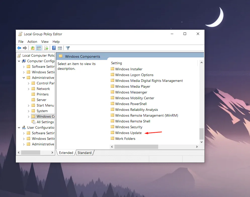The height and width of the screenshot is (197, 250).
Task: Expand Software Settings under Computer Configuration
Action: [x=24, y=67]
